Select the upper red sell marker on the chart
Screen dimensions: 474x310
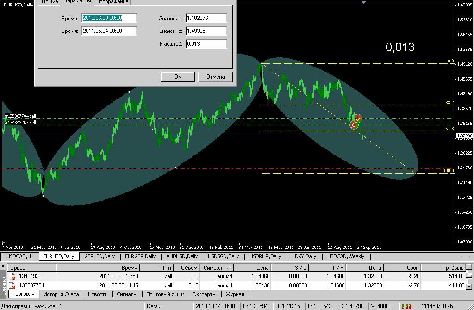click(x=357, y=118)
